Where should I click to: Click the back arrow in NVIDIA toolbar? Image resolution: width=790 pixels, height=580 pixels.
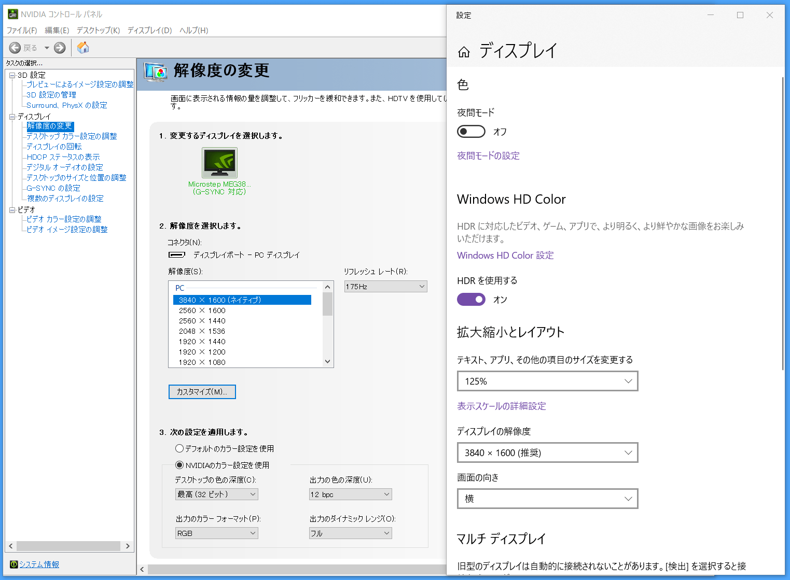tap(15, 48)
